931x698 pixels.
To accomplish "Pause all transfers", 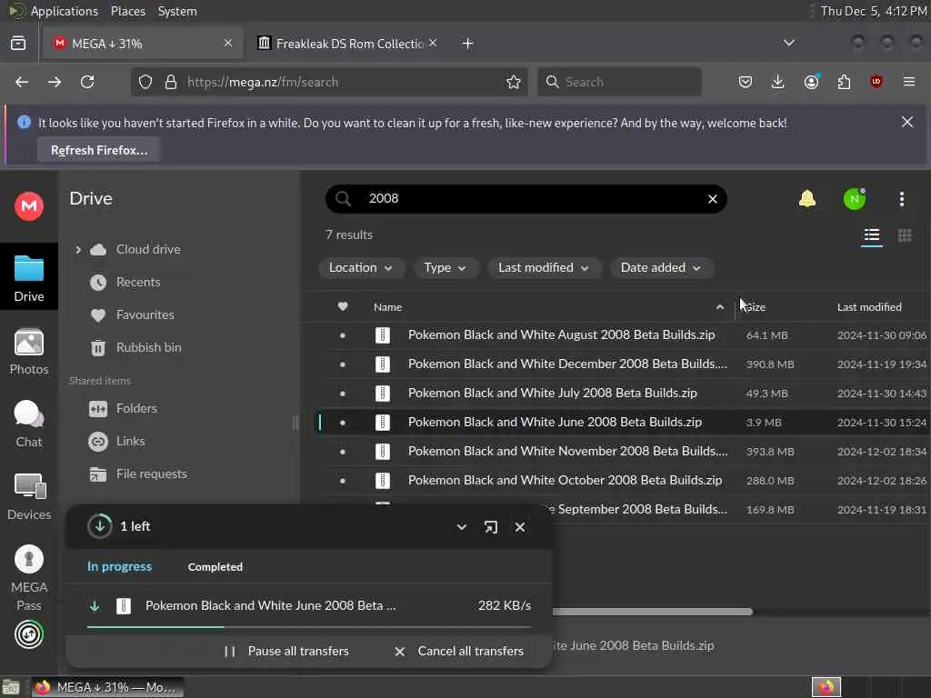I will [x=286, y=651].
